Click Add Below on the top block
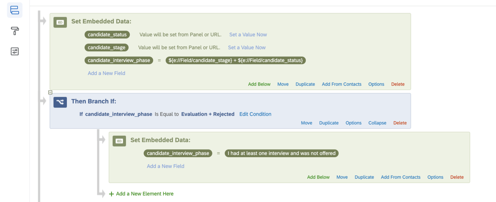496x202 pixels. 259,84
